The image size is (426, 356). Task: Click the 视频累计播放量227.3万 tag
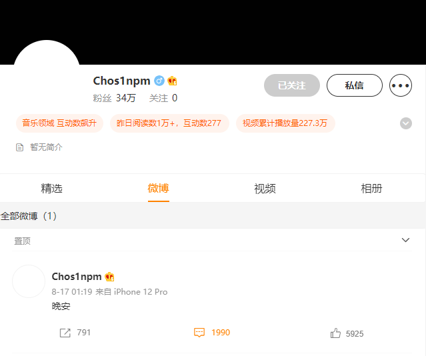pyautogui.click(x=285, y=123)
